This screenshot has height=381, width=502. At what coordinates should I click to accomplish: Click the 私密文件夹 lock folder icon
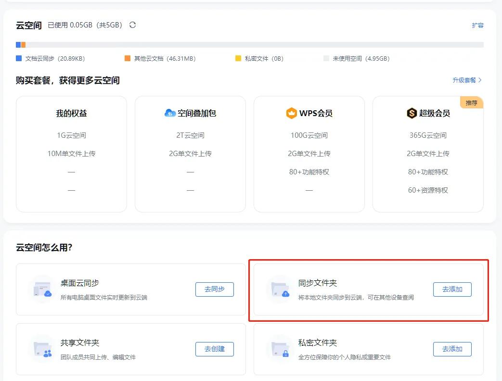[x=279, y=349]
